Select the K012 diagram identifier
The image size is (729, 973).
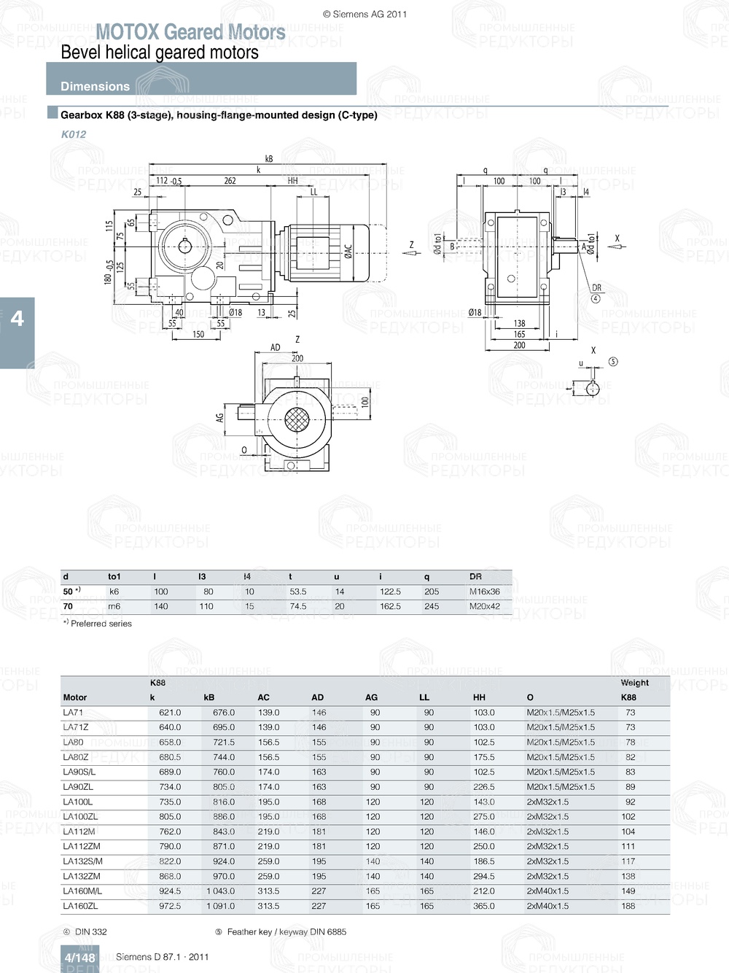click(x=74, y=134)
